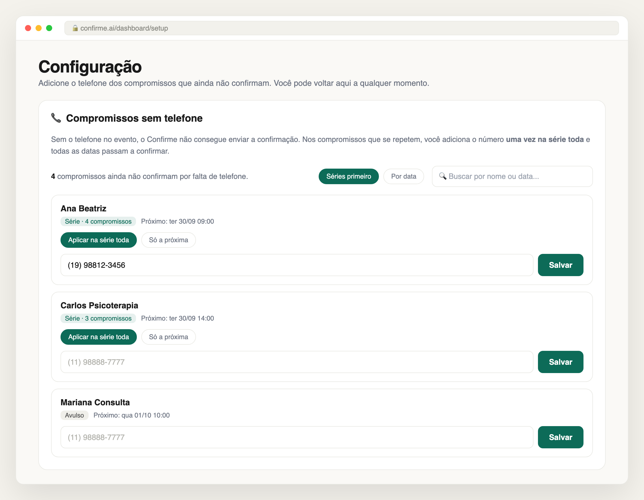The image size is (644, 500).
Task: Choose Aplicar na série toda for Ana Beatriz
Action: pyautogui.click(x=99, y=240)
